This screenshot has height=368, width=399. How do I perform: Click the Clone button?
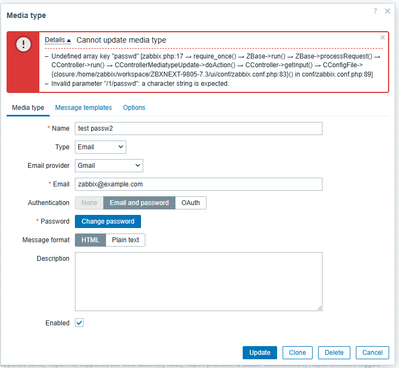click(297, 353)
